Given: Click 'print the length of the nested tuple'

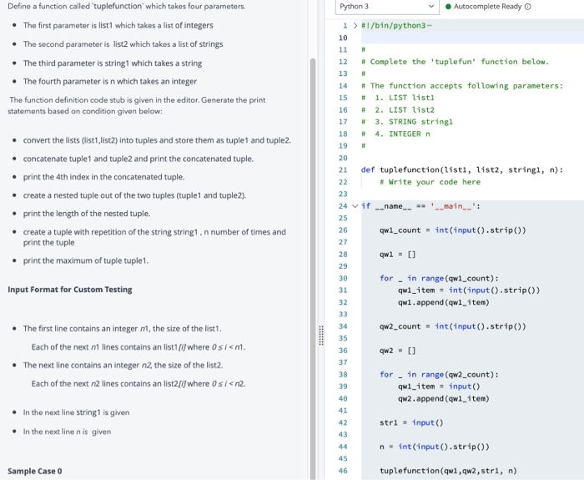Looking at the screenshot, I should tap(87, 214).
